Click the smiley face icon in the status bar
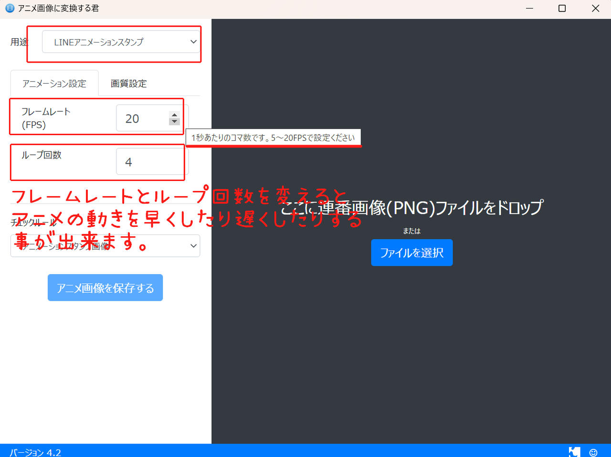This screenshot has width=611, height=457. coord(593,452)
